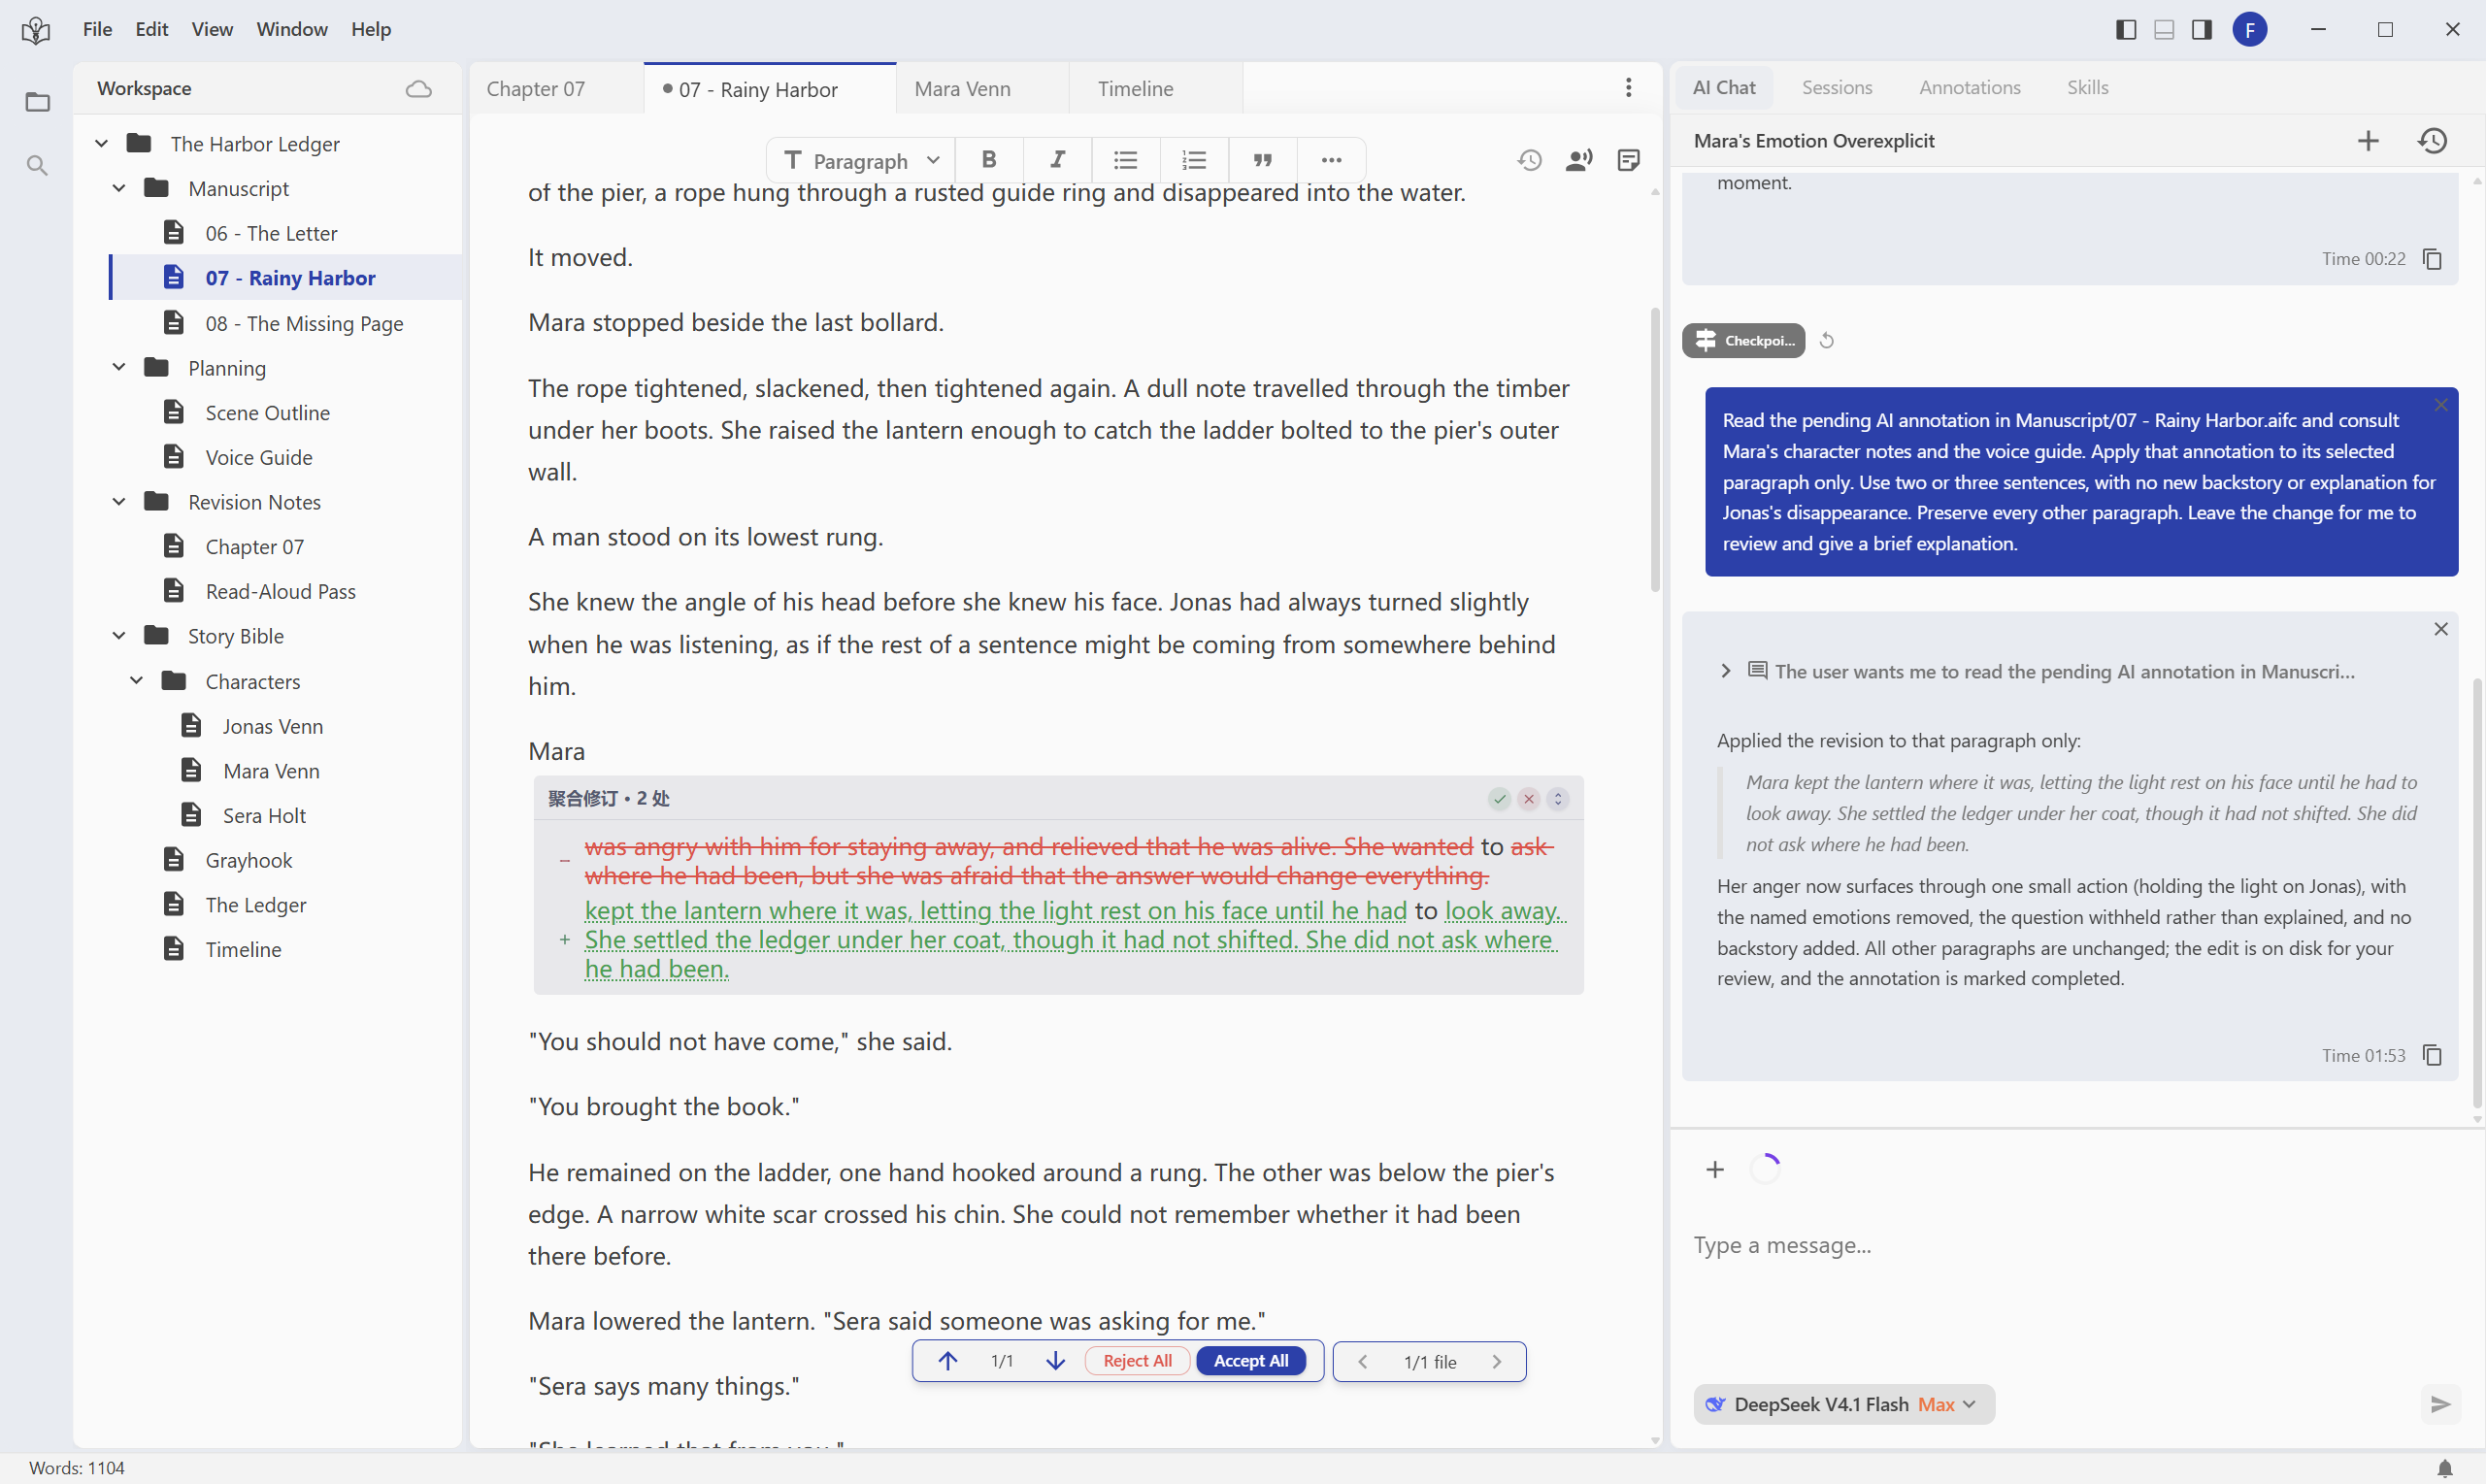2486x1484 pixels.
Task: Click the Checkpoint button
Action: 1744,341
